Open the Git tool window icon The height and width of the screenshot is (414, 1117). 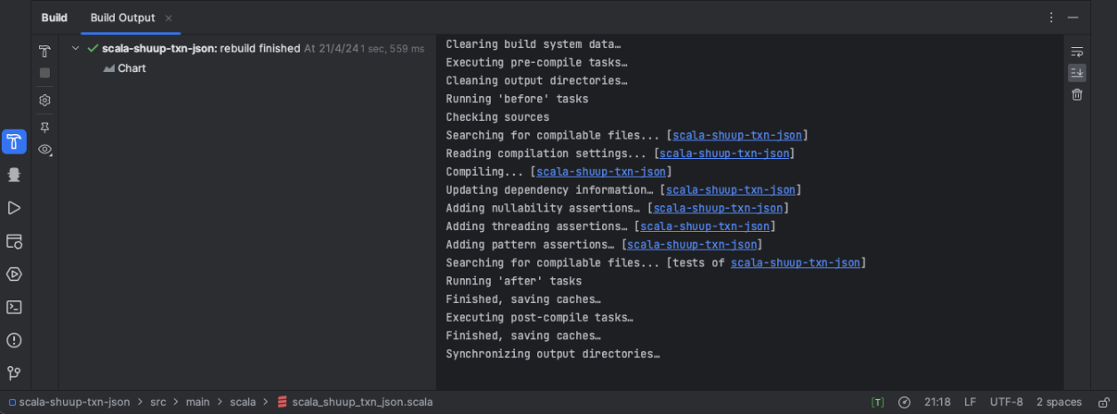point(14,373)
